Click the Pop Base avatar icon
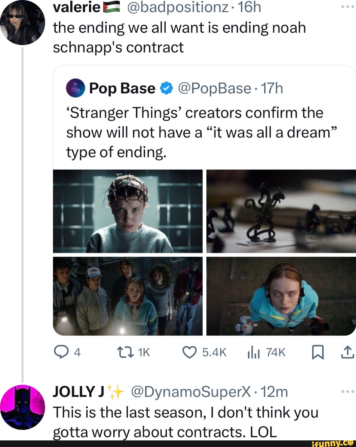Image resolution: width=356 pixels, height=447 pixels. [x=75, y=88]
